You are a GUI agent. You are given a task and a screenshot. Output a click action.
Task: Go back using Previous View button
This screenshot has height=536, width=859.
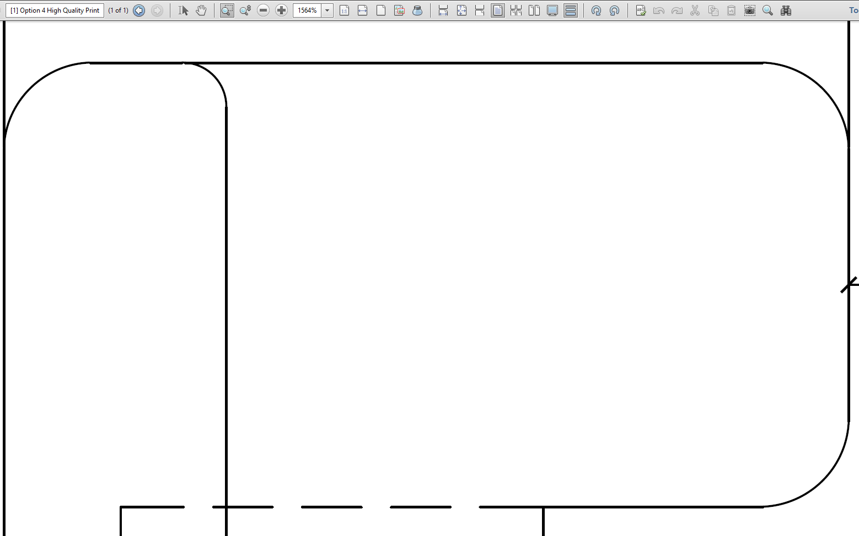coord(138,10)
